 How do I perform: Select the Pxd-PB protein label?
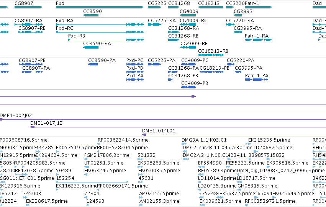pyautogui.click(x=134, y=68)
